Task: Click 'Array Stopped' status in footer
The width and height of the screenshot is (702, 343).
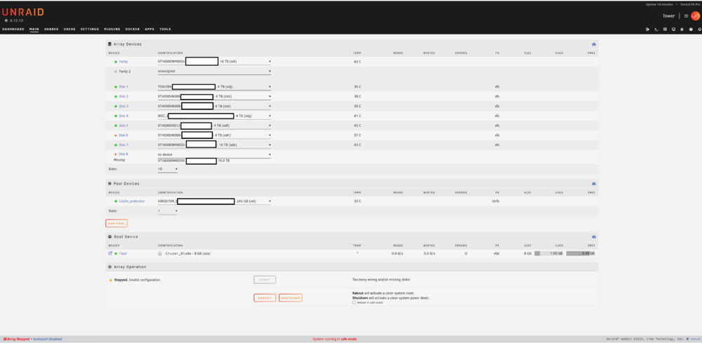Action: coord(18,339)
